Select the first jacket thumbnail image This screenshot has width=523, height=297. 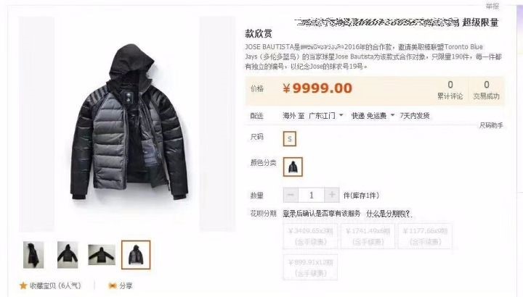(33, 255)
